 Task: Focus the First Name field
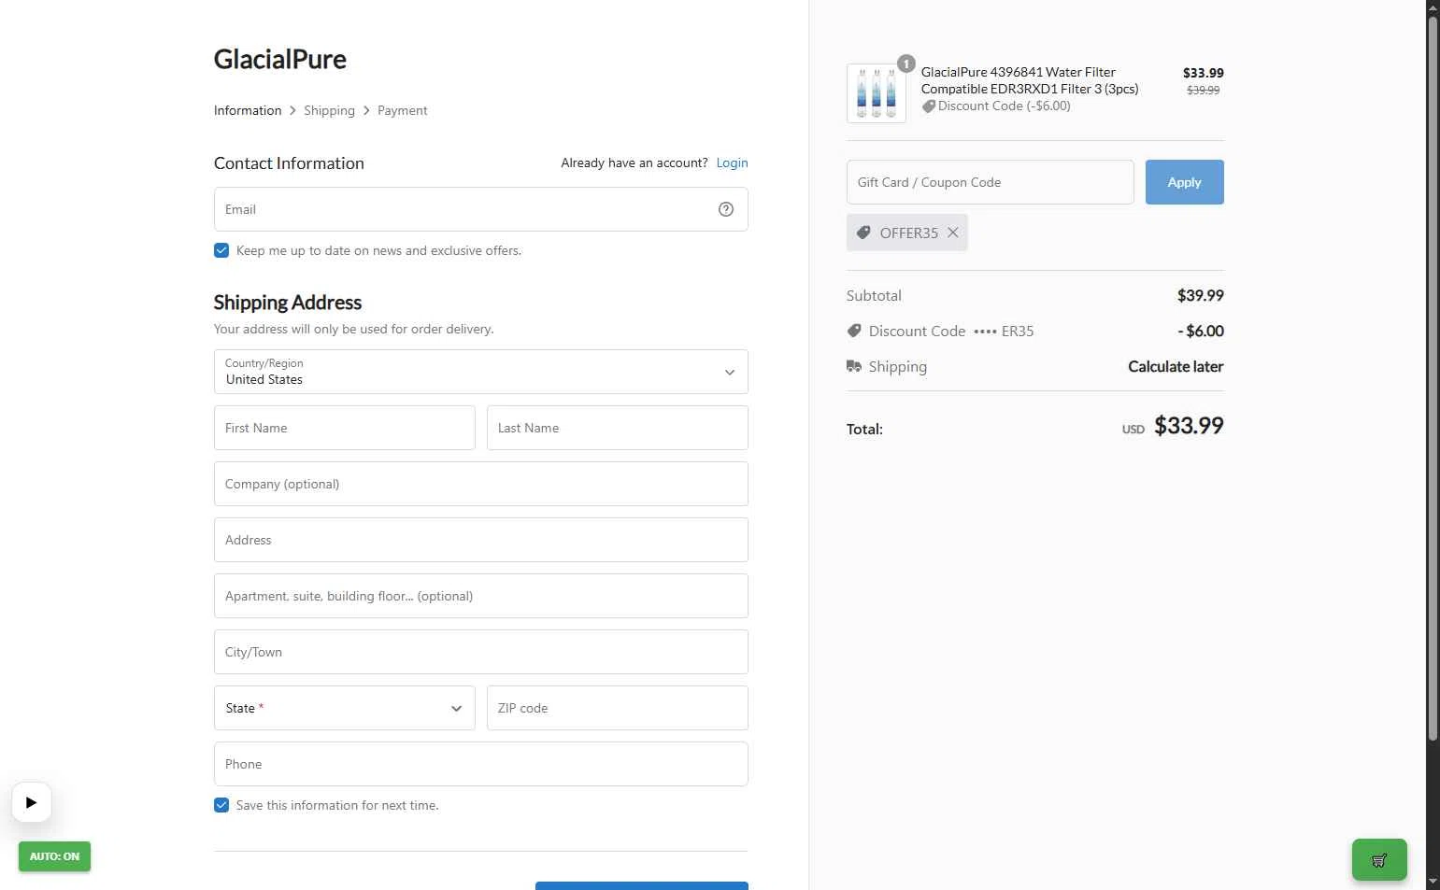pyautogui.click(x=345, y=428)
